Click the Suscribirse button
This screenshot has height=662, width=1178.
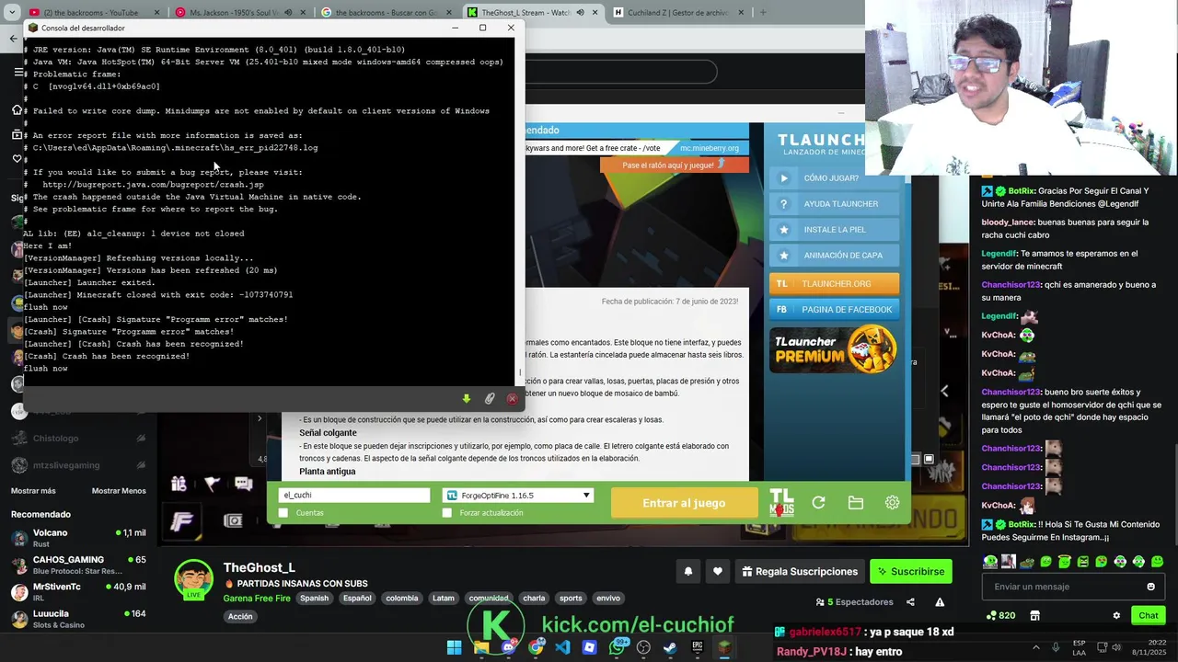pos(911,571)
